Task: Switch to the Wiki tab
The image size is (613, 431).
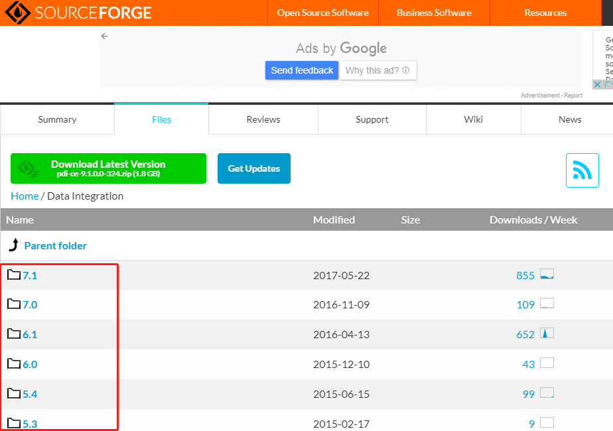Action: click(474, 119)
